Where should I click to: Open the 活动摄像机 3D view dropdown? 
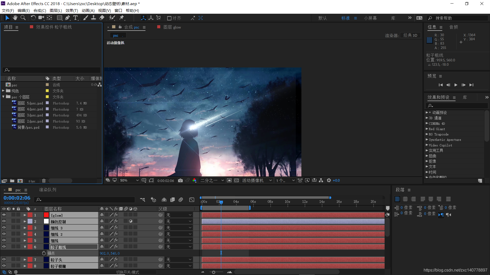257,180
